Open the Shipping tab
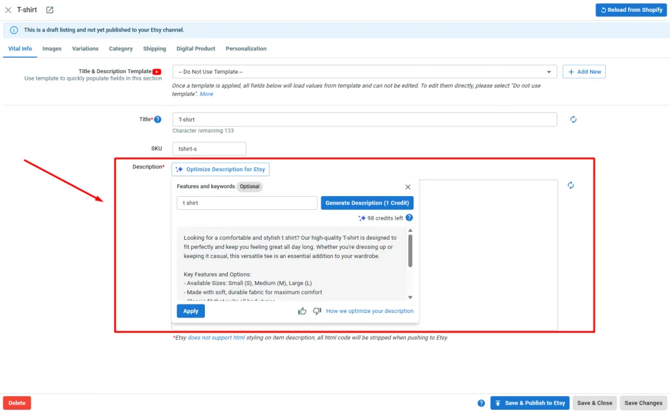 [x=154, y=48]
